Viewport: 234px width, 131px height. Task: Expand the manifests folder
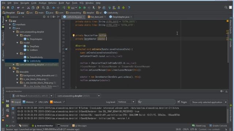click(x=10, y=24)
